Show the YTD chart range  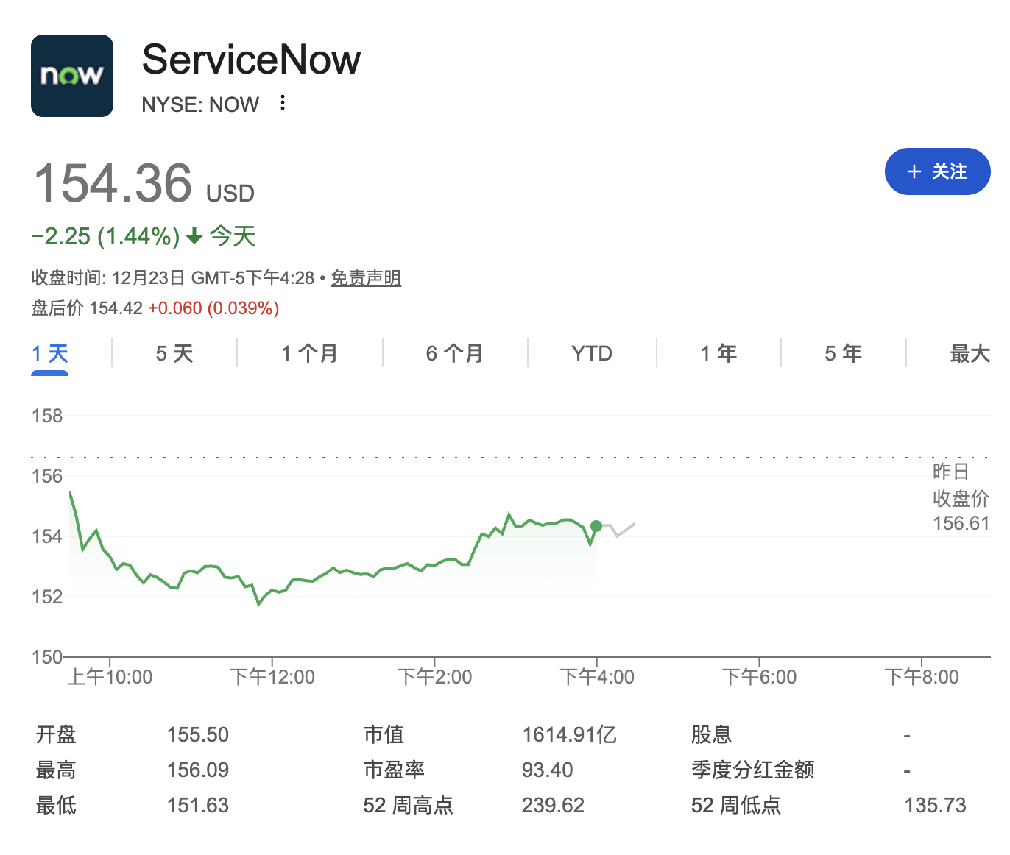pyautogui.click(x=592, y=354)
